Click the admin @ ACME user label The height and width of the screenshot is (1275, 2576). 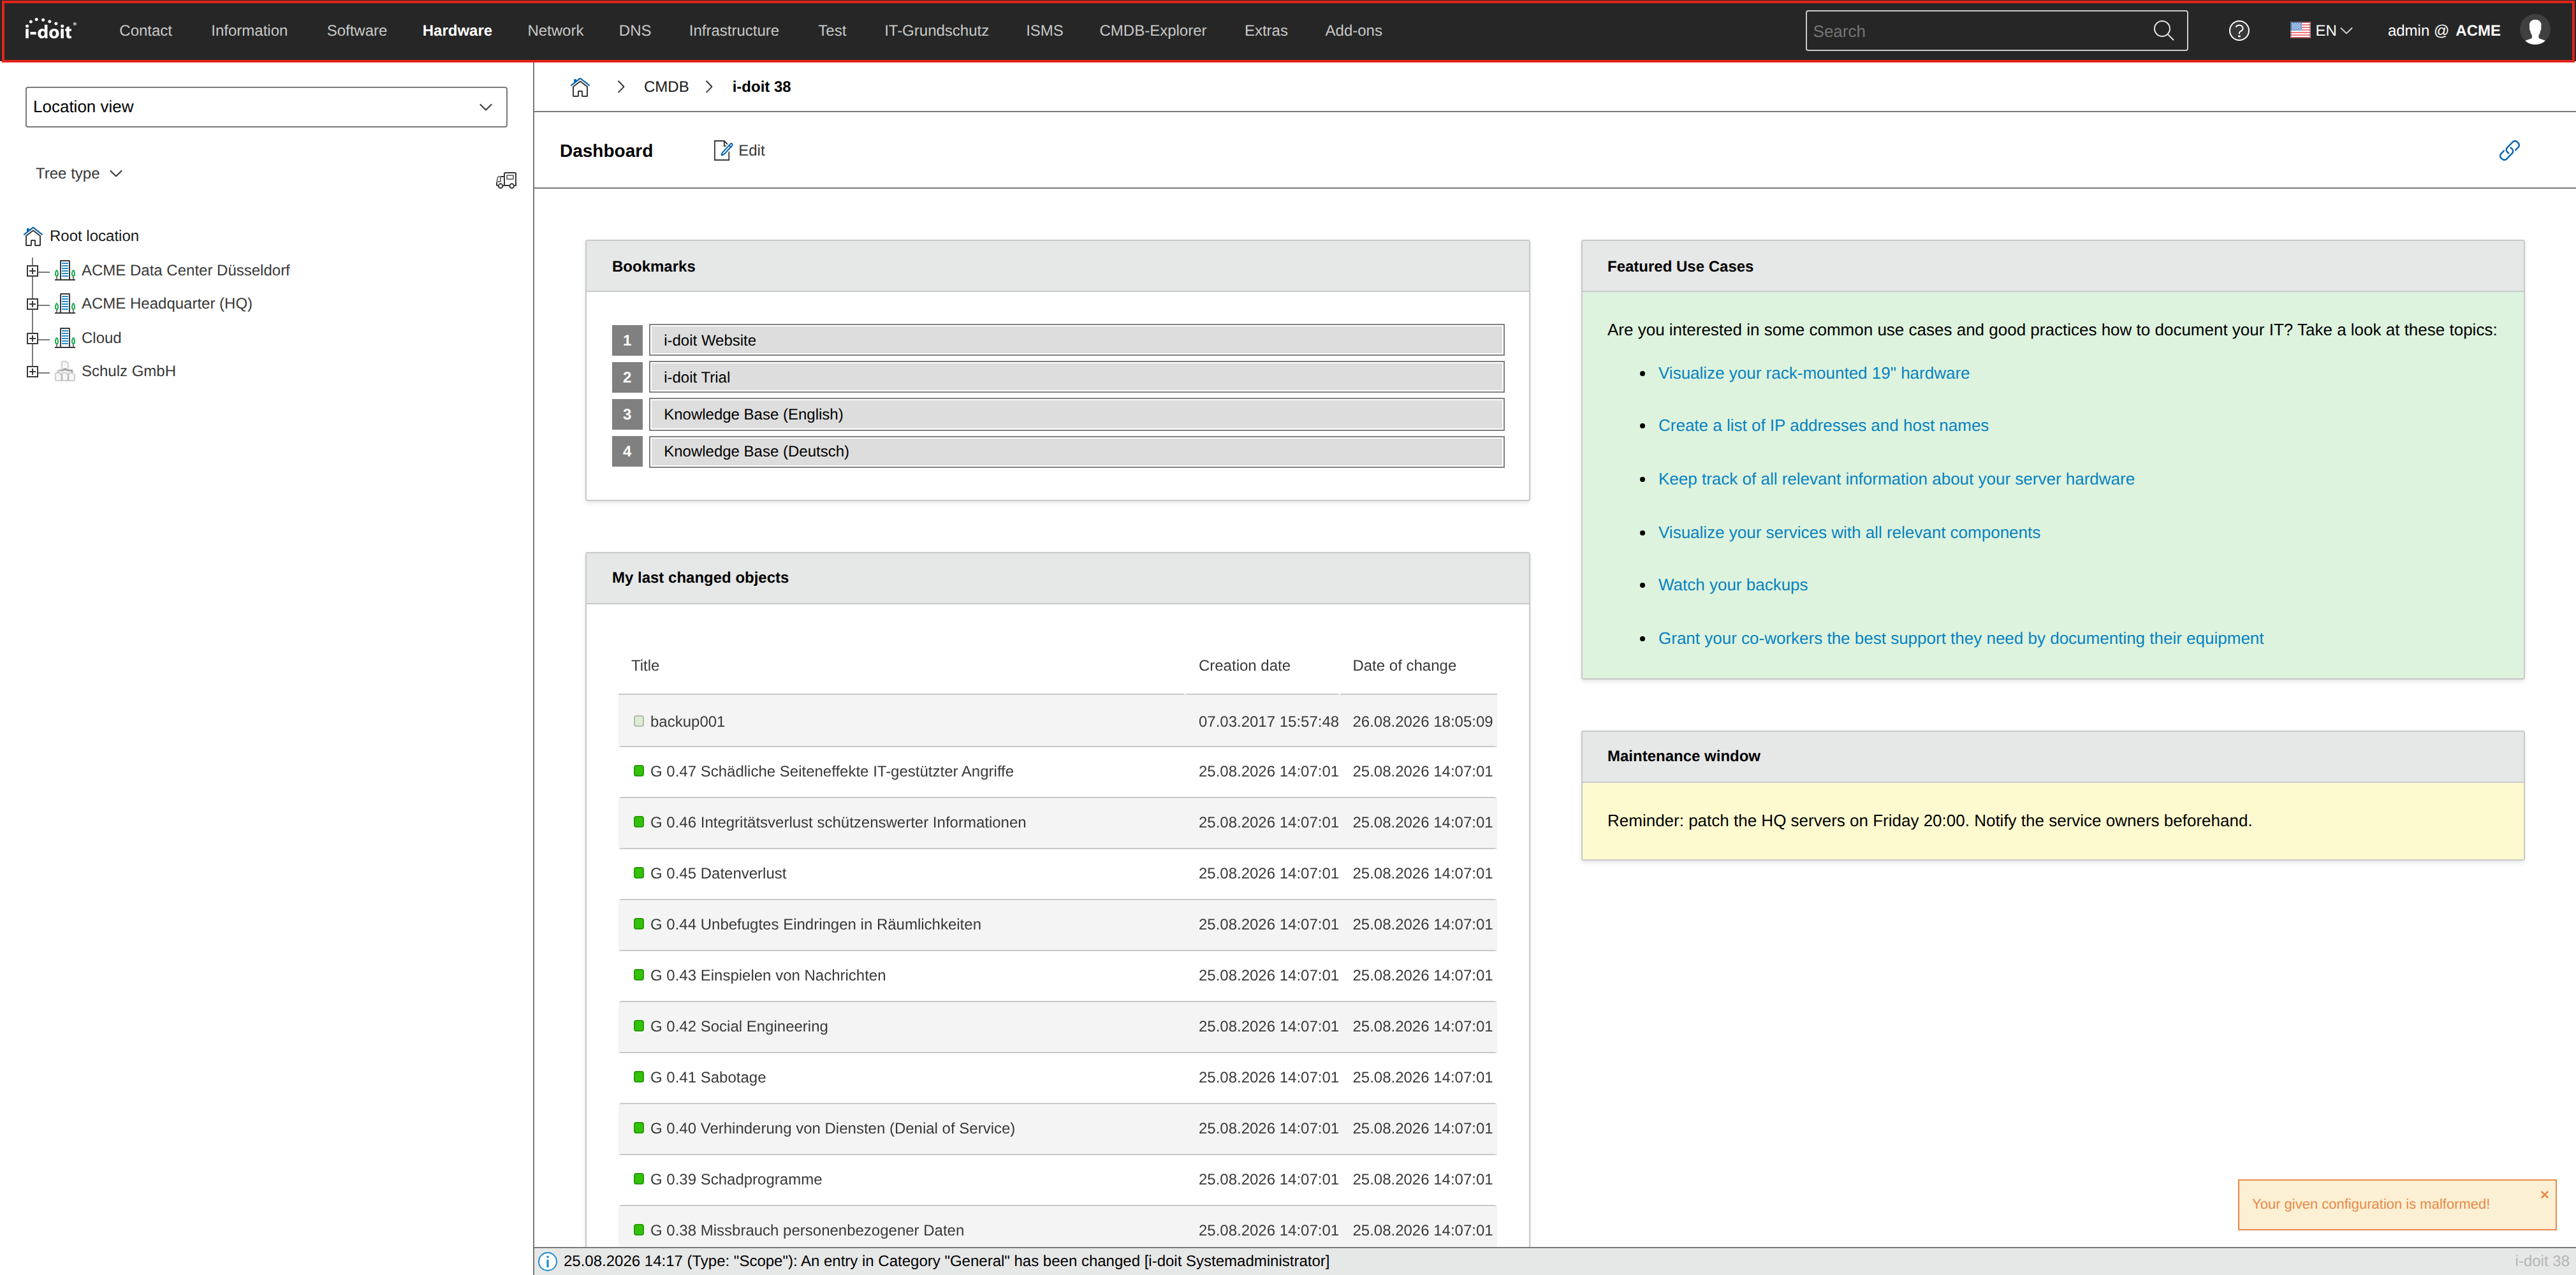[2443, 30]
